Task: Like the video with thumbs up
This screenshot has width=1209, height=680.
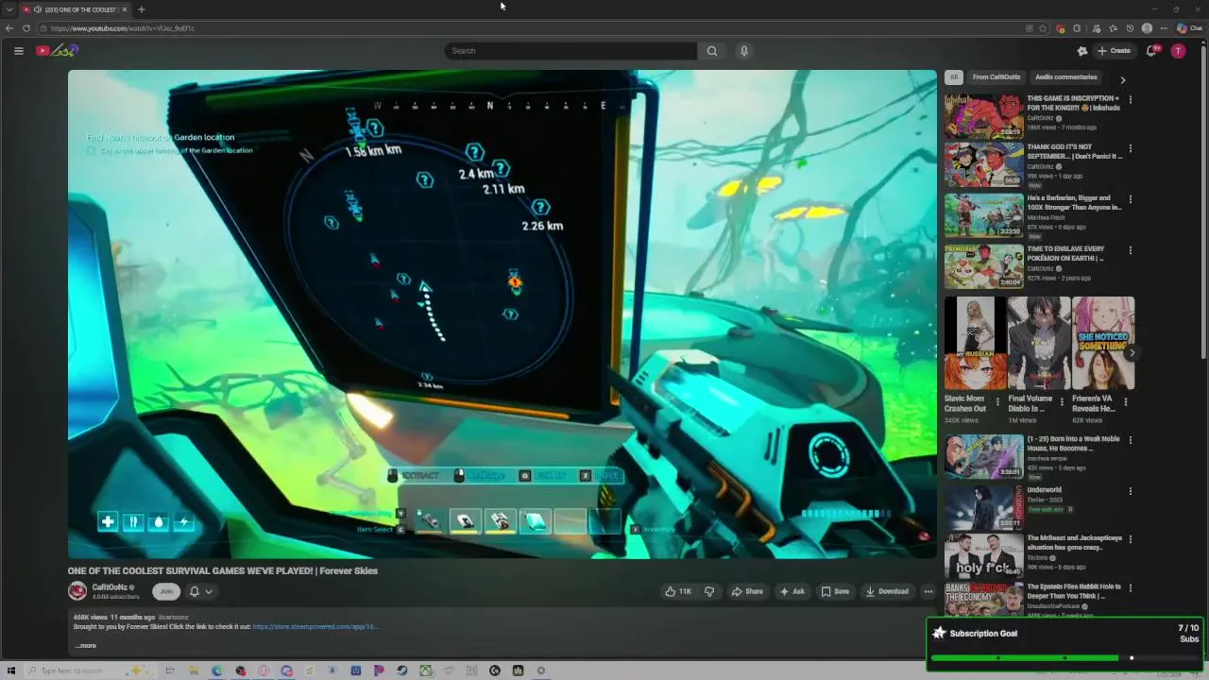Action: 678,591
